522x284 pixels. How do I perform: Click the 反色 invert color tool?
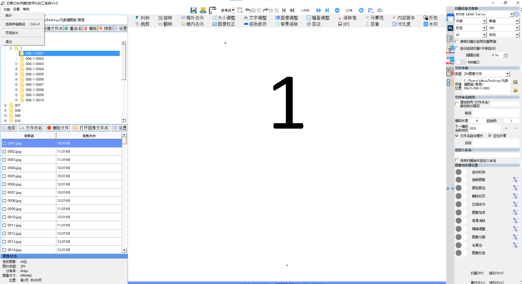430,18
